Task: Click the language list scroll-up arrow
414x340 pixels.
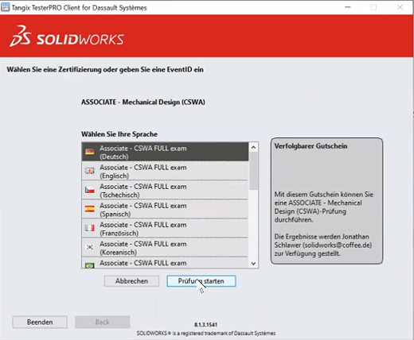Action: click(x=253, y=147)
